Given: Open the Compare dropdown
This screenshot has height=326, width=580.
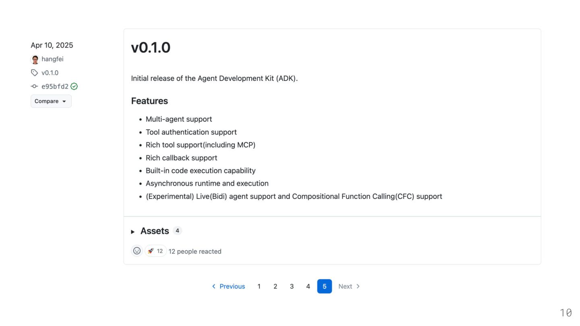Looking at the screenshot, I should [x=51, y=101].
